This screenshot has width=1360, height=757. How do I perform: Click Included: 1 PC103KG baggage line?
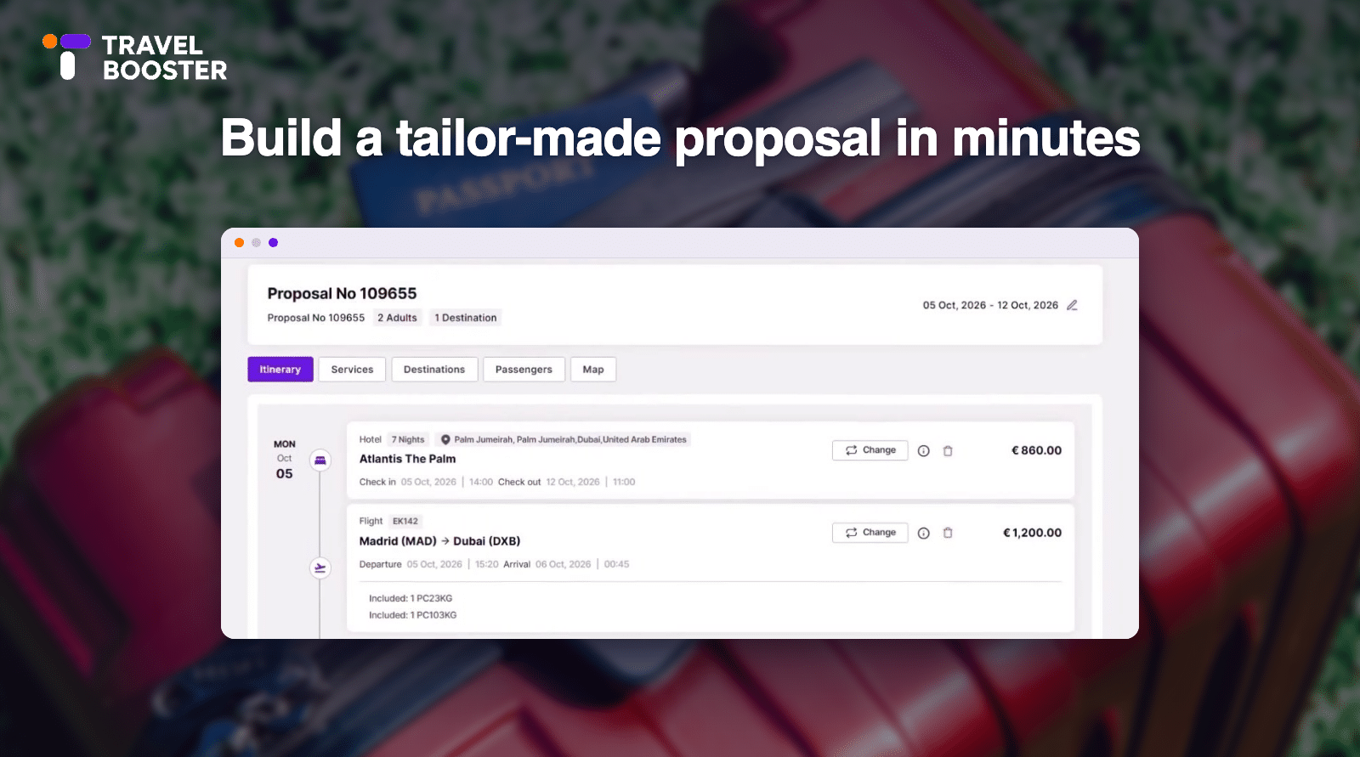[412, 615]
